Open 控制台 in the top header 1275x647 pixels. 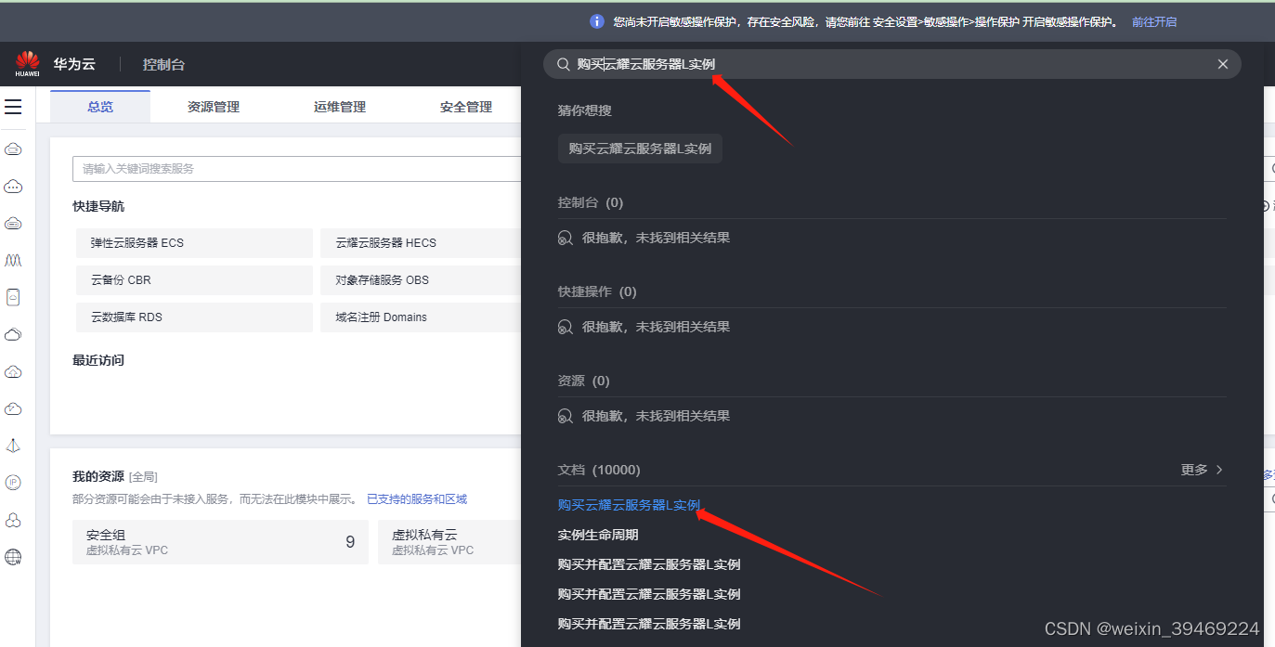(163, 64)
